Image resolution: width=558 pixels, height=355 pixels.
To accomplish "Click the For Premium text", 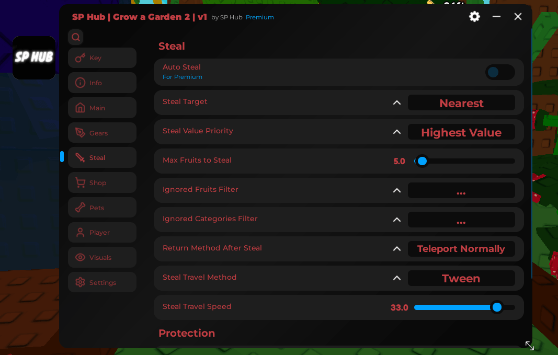I will pos(182,77).
